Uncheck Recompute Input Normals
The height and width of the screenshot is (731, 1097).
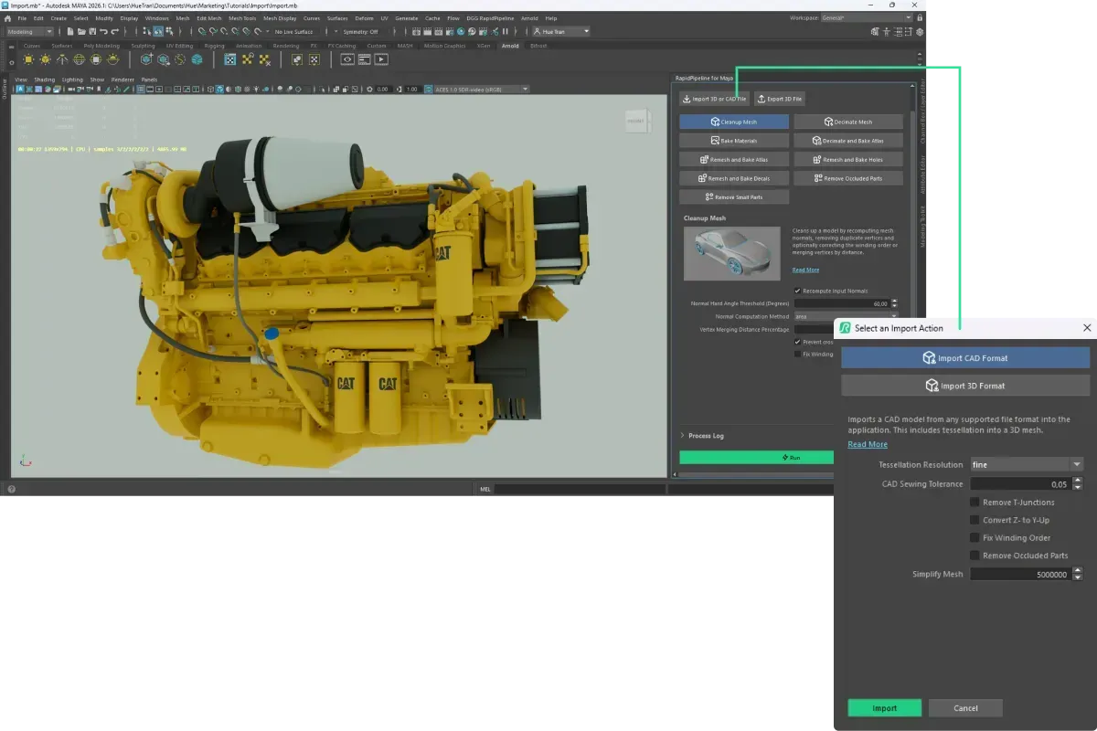click(797, 291)
